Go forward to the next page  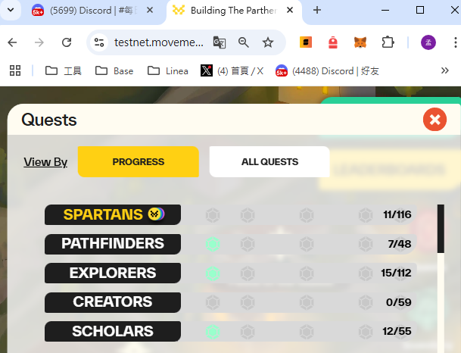click(x=39, y=42)
